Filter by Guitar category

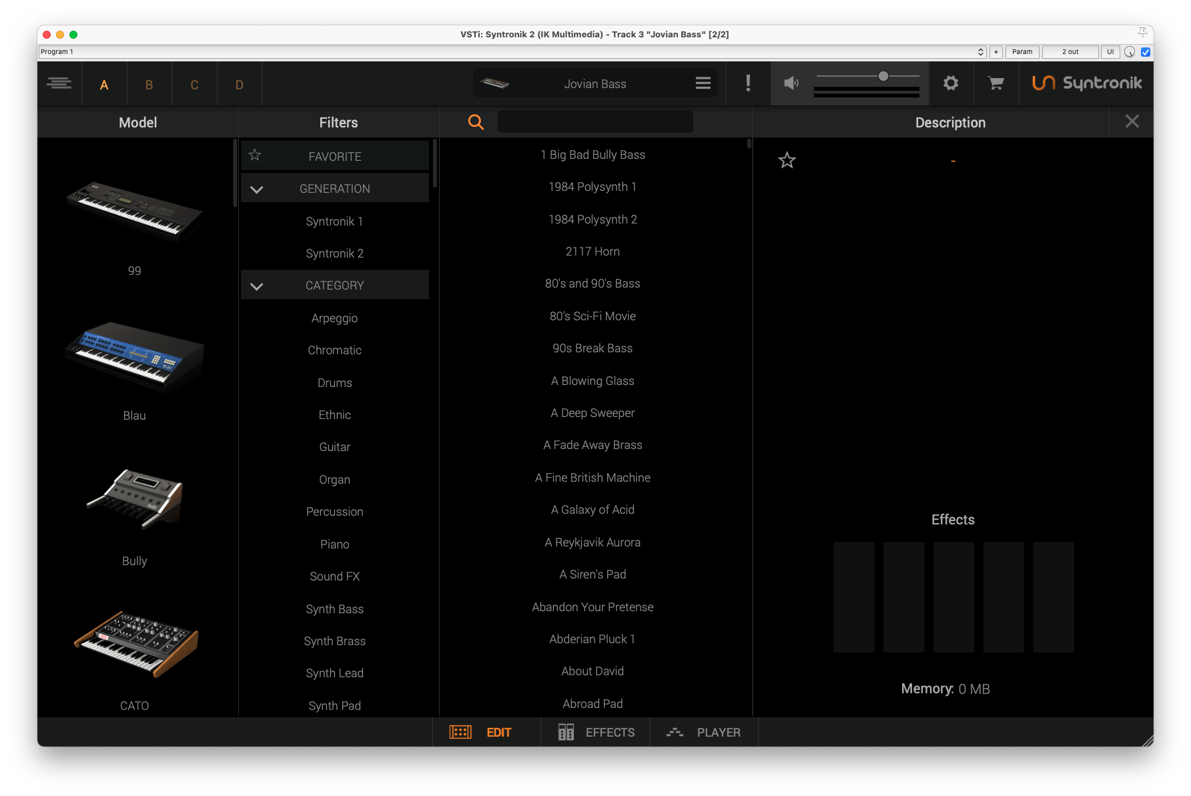click(x=334, y=447)
